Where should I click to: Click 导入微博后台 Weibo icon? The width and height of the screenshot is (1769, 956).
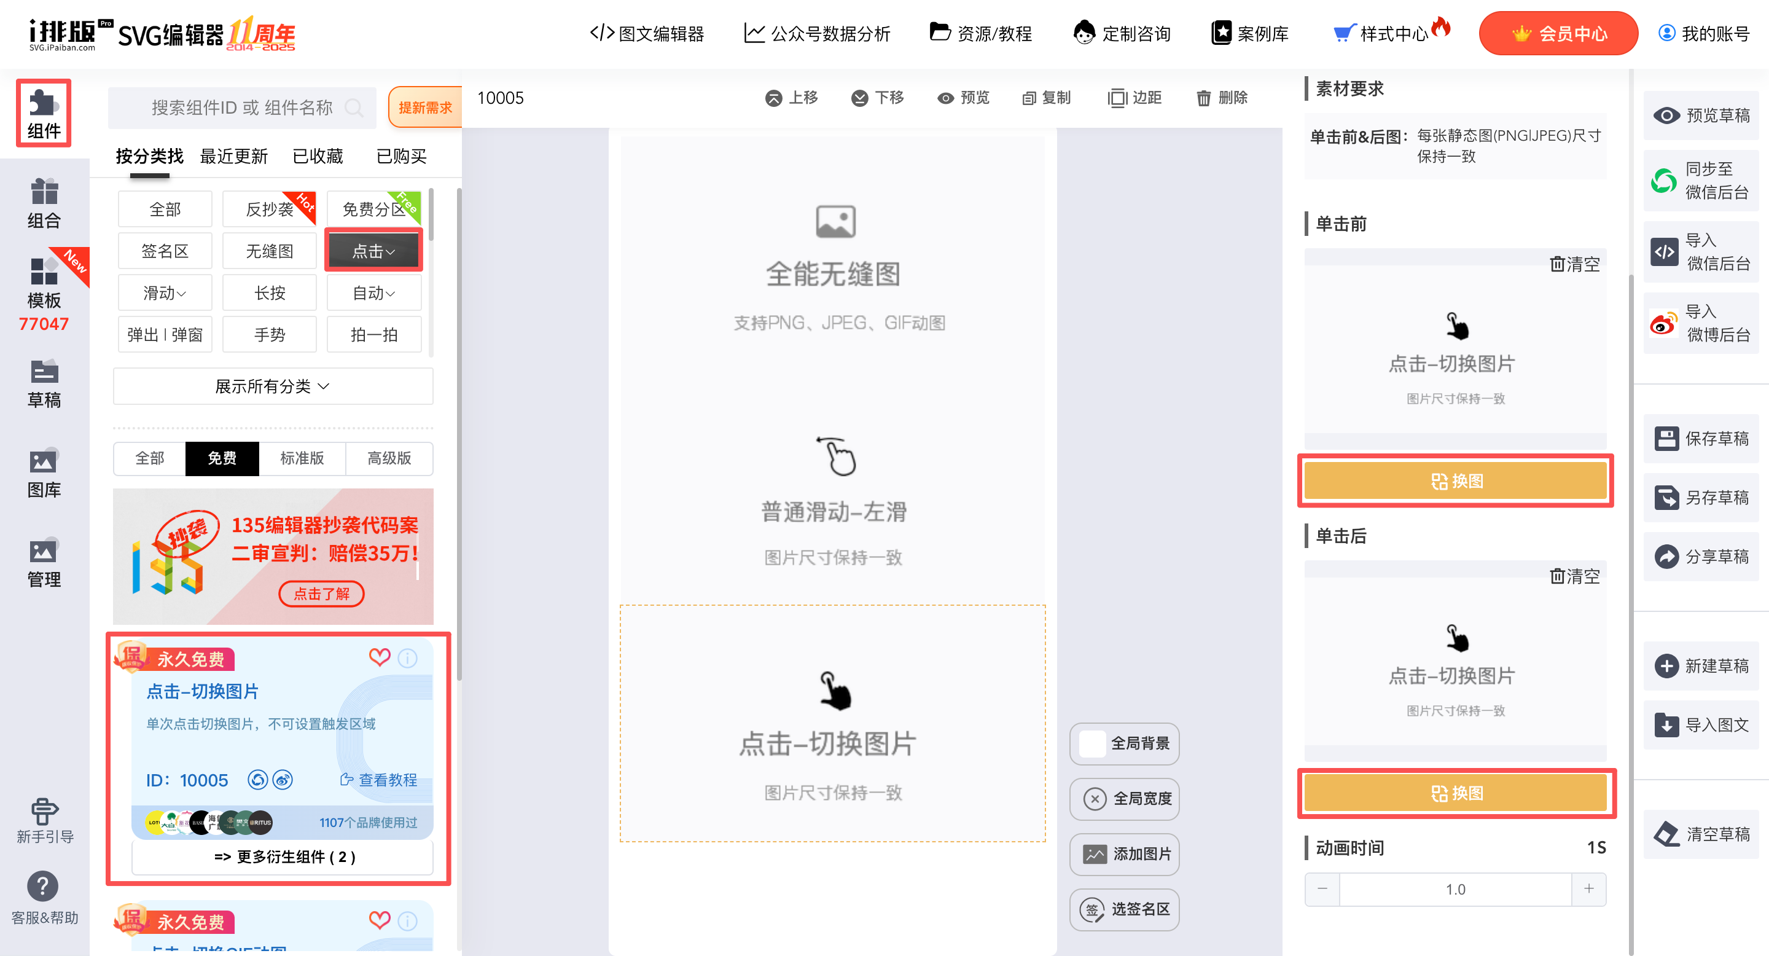[x=1663, y=323]
